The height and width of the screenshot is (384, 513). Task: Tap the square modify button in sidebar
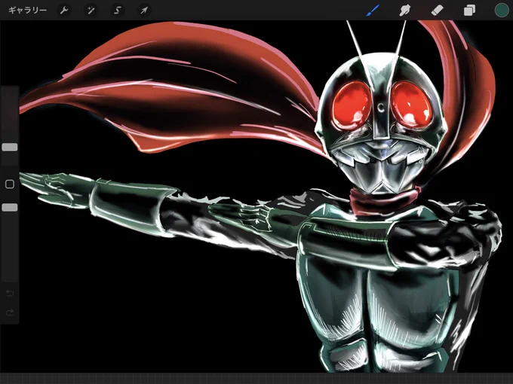tap(10, 184)
